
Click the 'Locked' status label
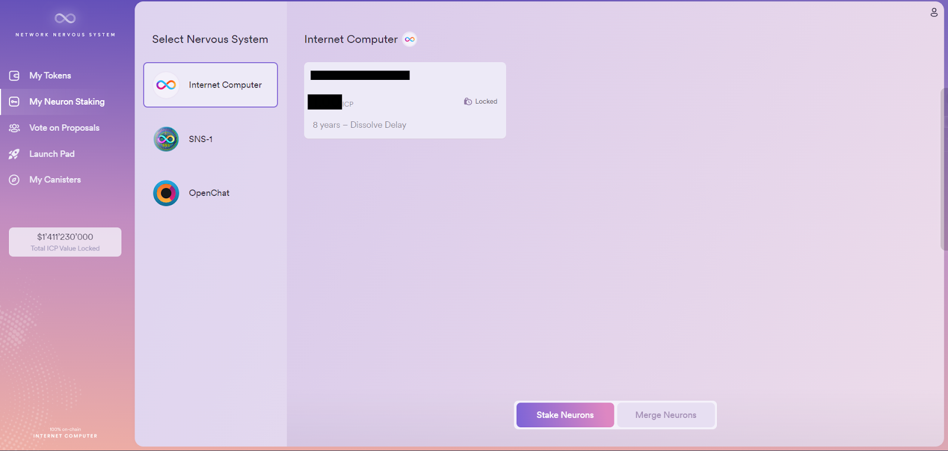click(x=486, y=101)
